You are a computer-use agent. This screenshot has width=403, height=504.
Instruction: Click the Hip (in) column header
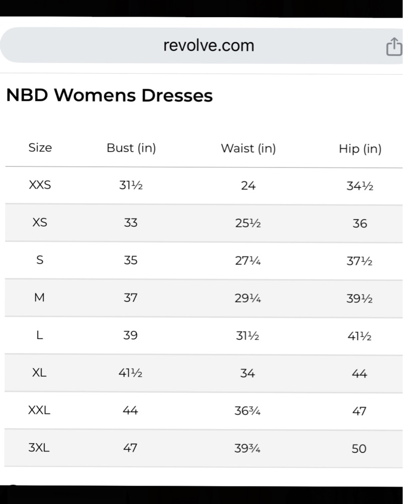(360, 149)
